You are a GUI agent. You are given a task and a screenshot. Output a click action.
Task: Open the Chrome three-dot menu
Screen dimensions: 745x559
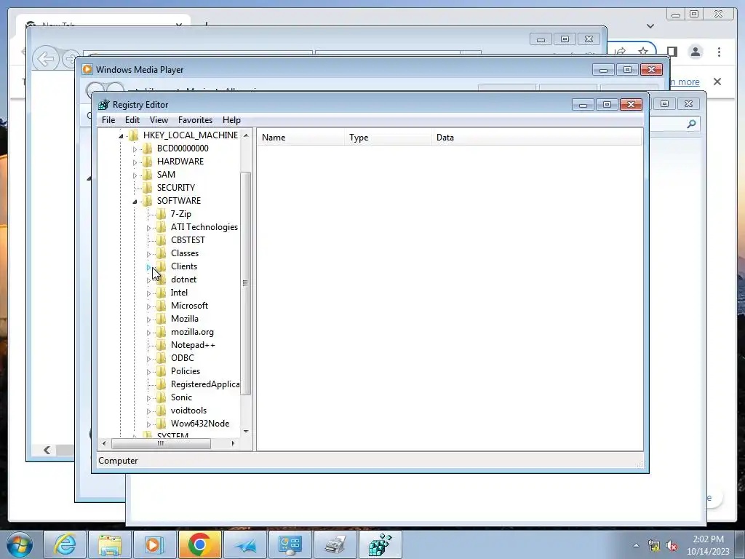(x=719, y=52)
